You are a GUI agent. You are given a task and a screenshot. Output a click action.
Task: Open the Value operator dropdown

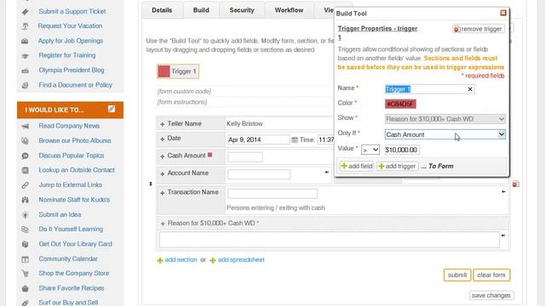point(370,150)
